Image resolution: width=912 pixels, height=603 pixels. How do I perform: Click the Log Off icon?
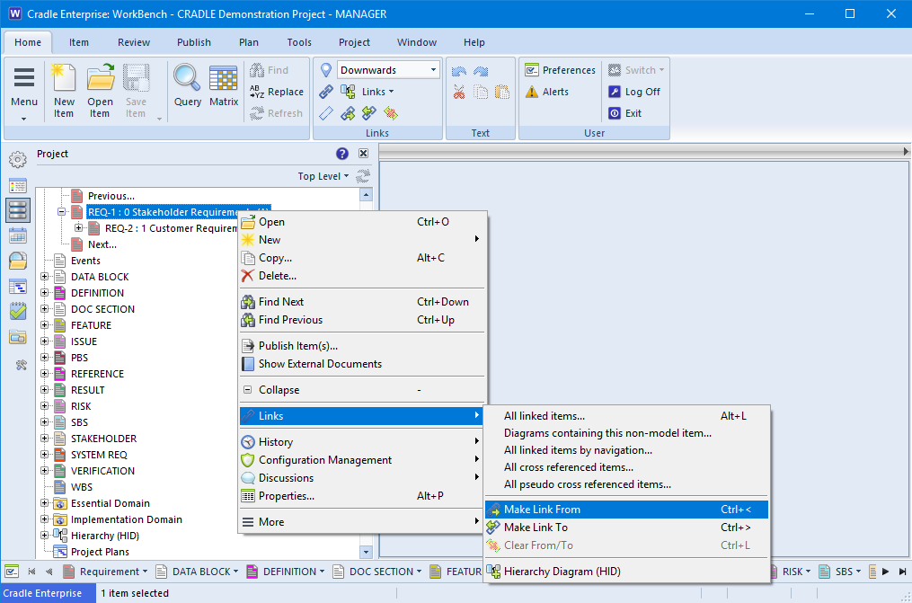click(635, 92)
